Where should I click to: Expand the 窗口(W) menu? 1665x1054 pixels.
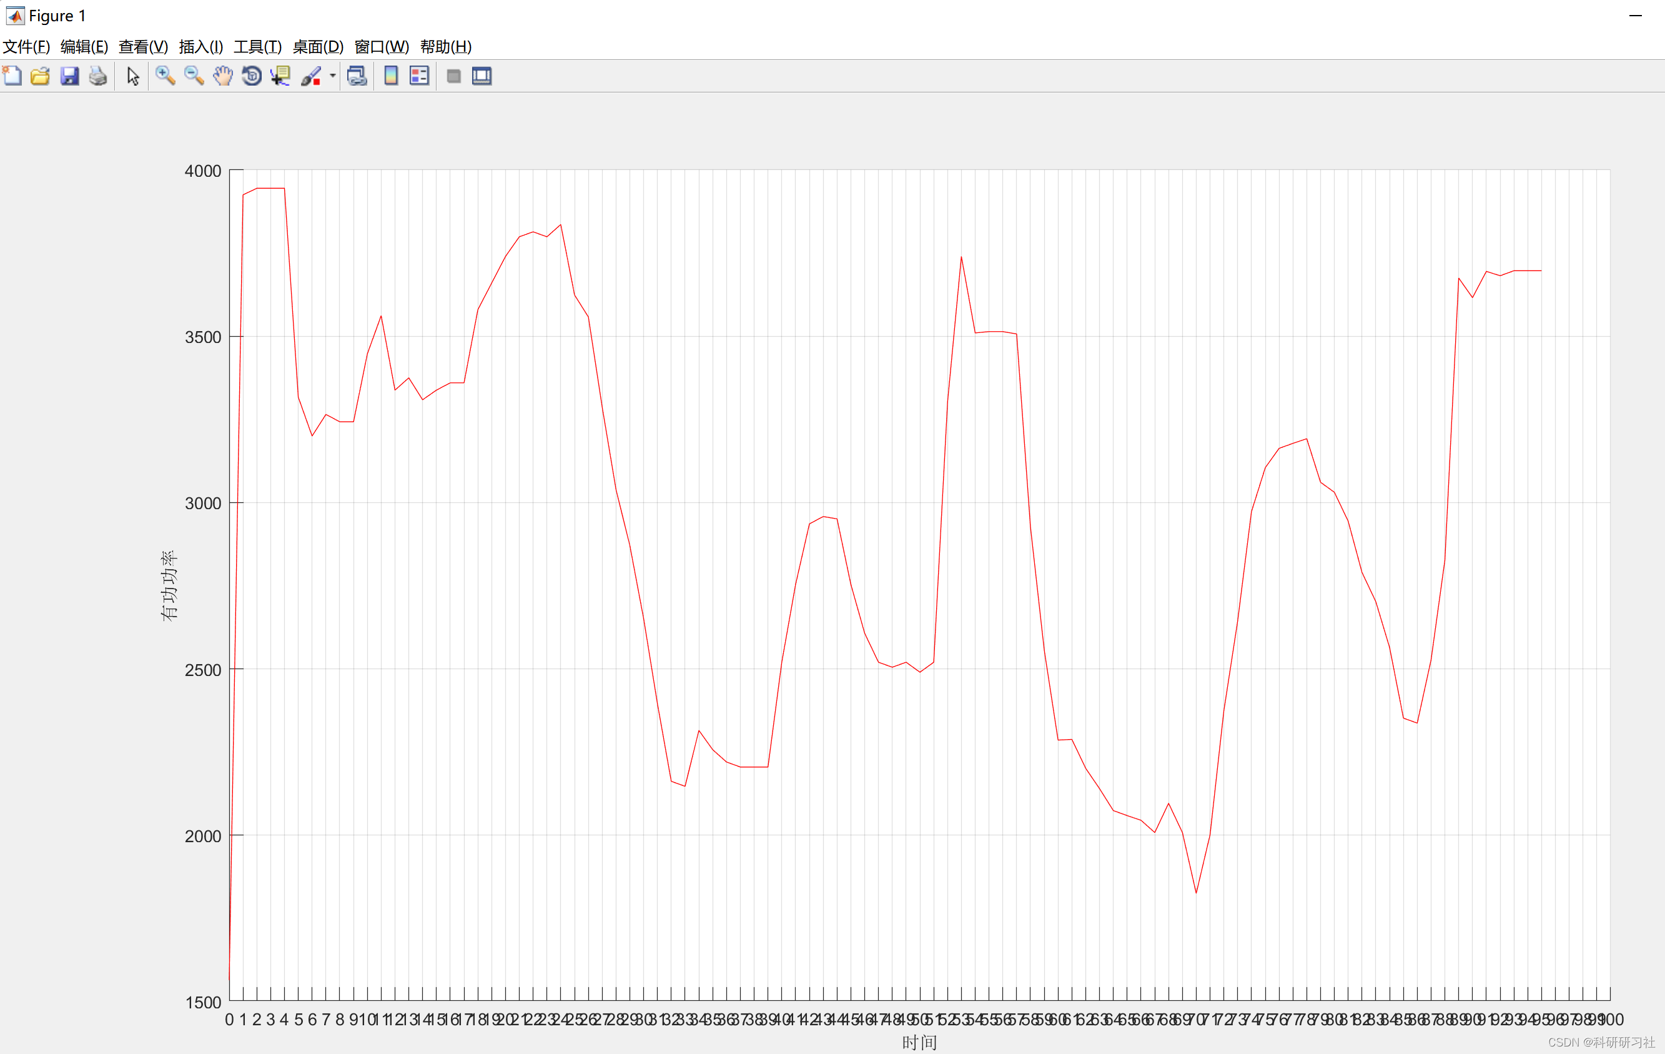point(381,46)
